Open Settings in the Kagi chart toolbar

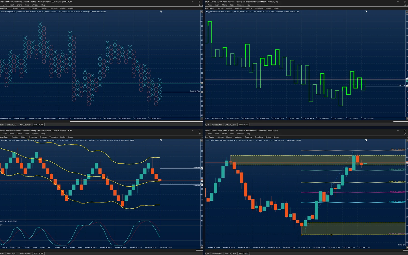221,8
